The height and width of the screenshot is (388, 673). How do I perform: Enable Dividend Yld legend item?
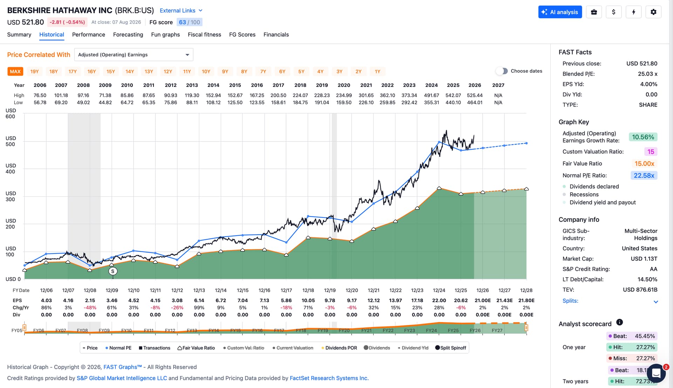click(x=413, y=348)
